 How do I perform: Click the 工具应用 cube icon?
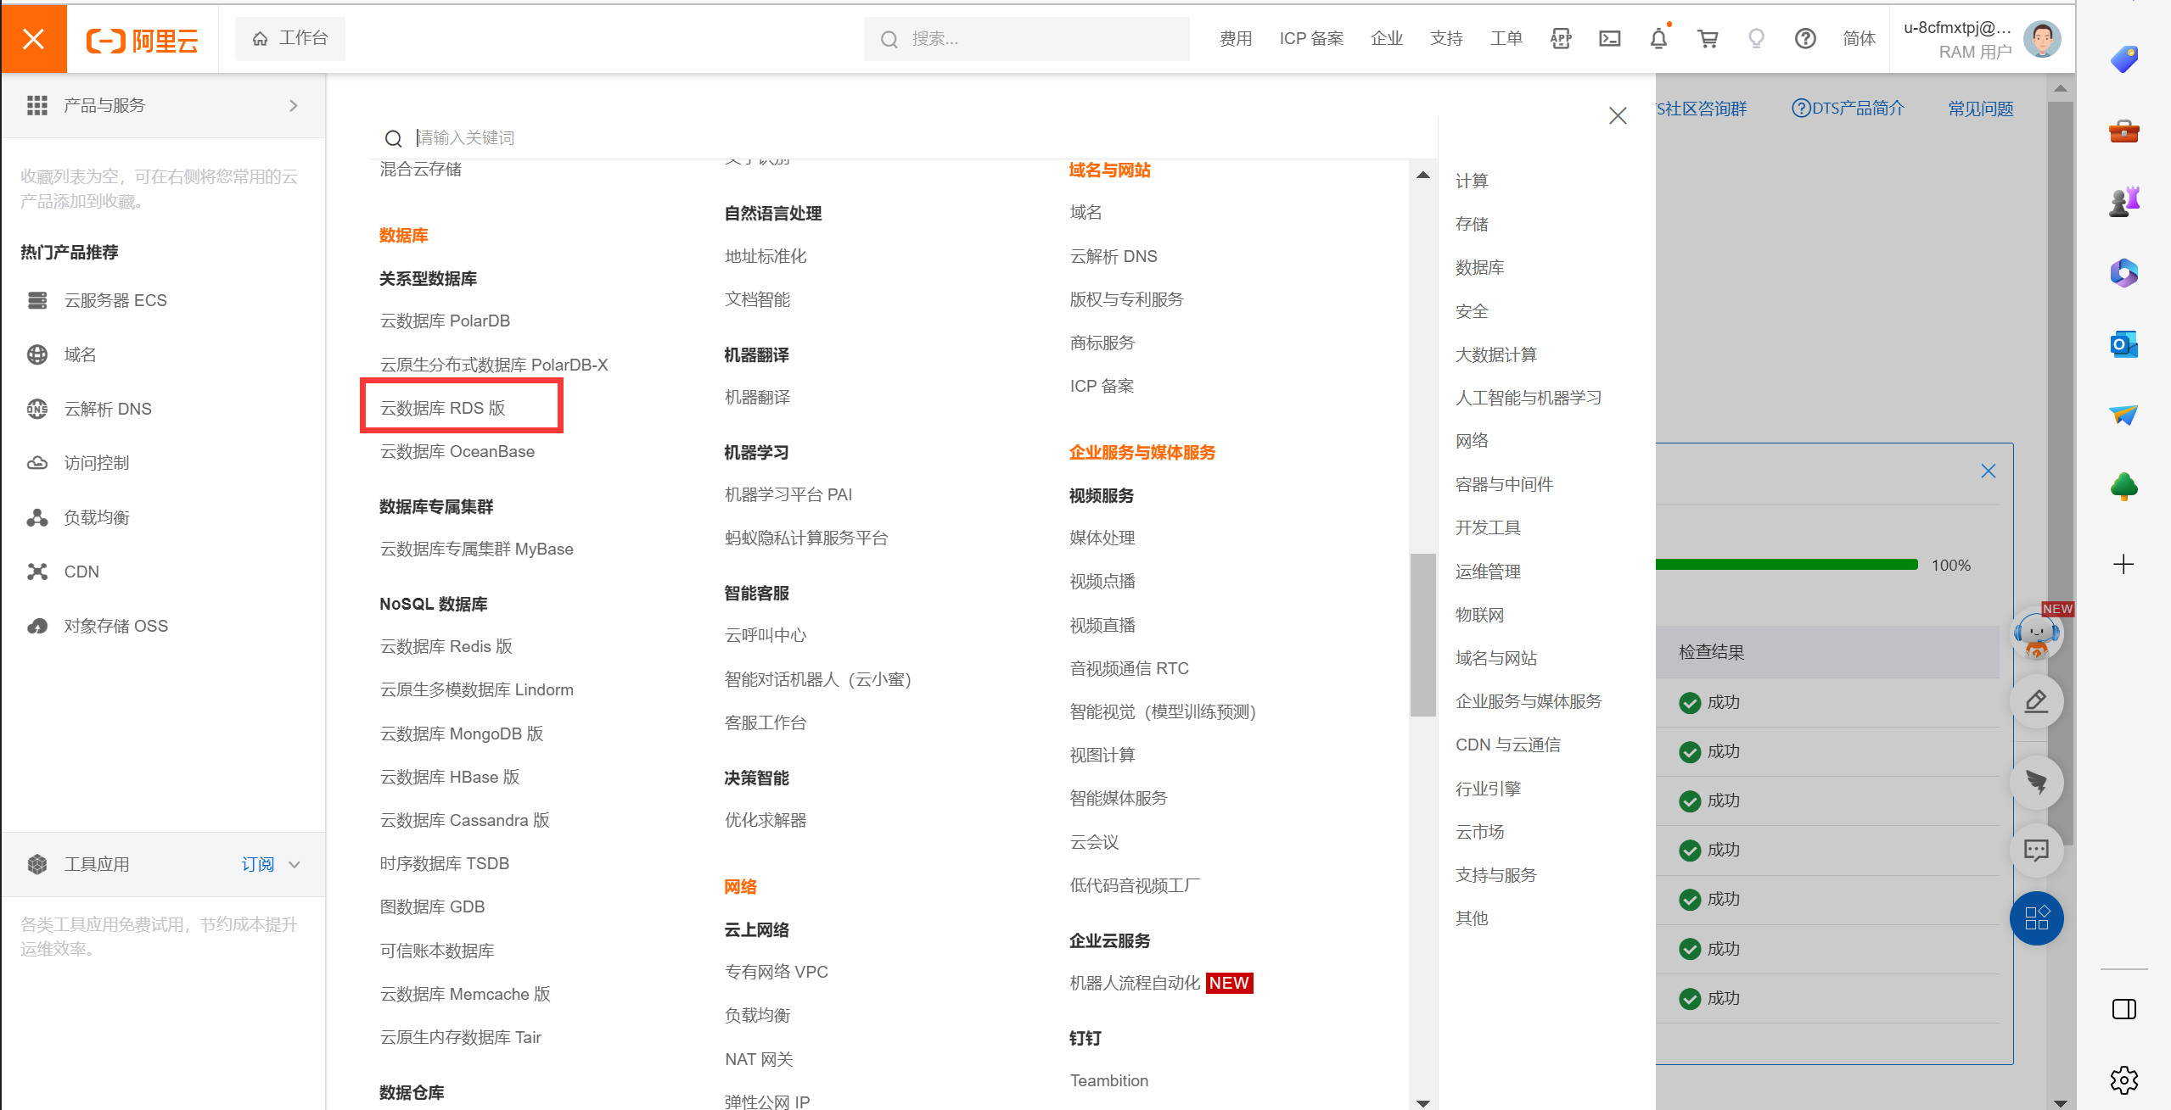(x=37, y=864)
